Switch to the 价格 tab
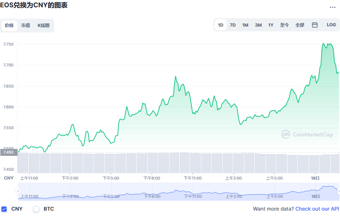Viewport: 340px width, 219px height. (9, 26)
